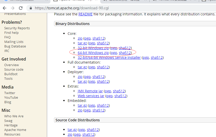Screen dimensions: 216x137
Task: Open Bug Database sidebar link
Action: 15,46
